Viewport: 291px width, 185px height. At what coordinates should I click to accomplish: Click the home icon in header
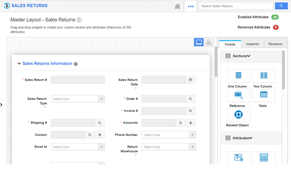(177, 6)
